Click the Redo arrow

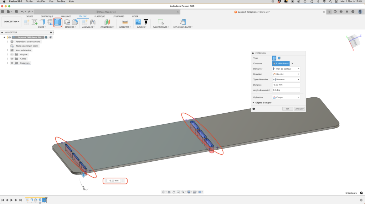point(29,12)
